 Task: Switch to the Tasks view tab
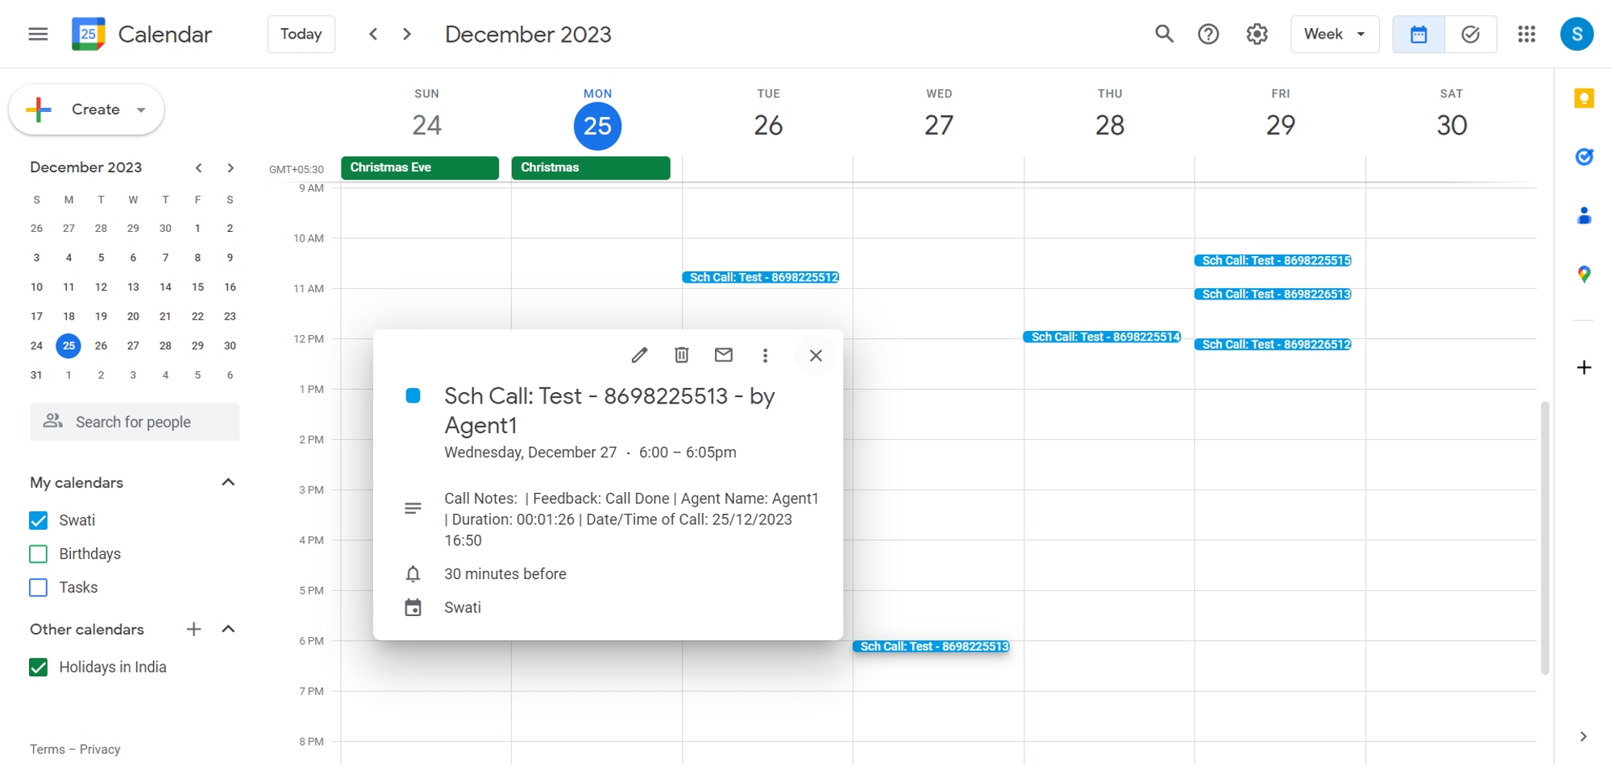1470,34
